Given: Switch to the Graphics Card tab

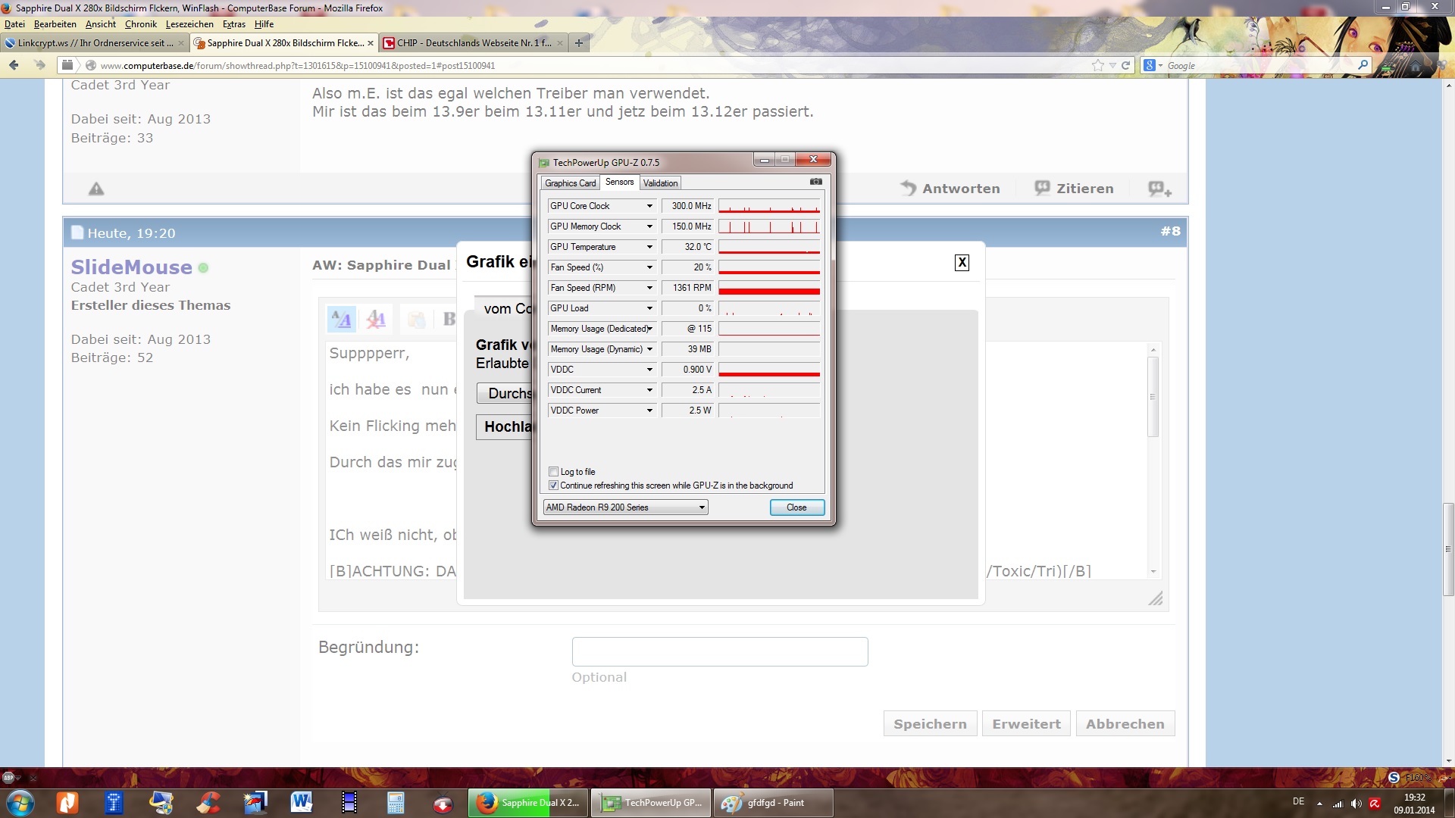Looking at the screenshot, I should pyautogui.click(x=570, y=183).
